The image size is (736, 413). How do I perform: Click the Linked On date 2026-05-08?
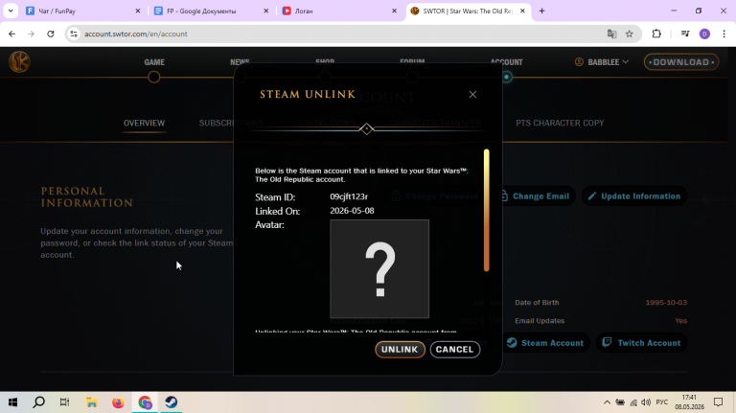(352, 211)
